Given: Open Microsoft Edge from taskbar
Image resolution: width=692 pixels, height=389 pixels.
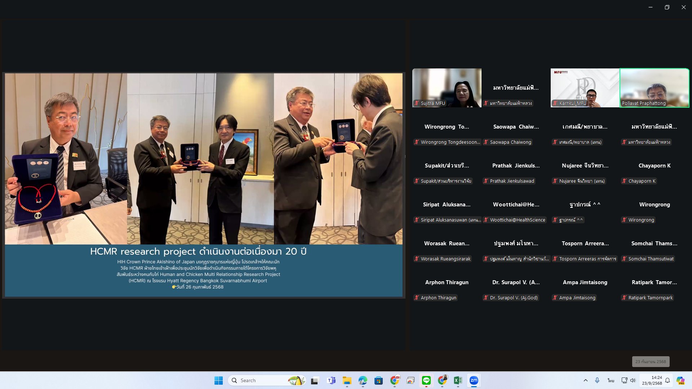Looking at the screenshot, I should click(363, 380).
